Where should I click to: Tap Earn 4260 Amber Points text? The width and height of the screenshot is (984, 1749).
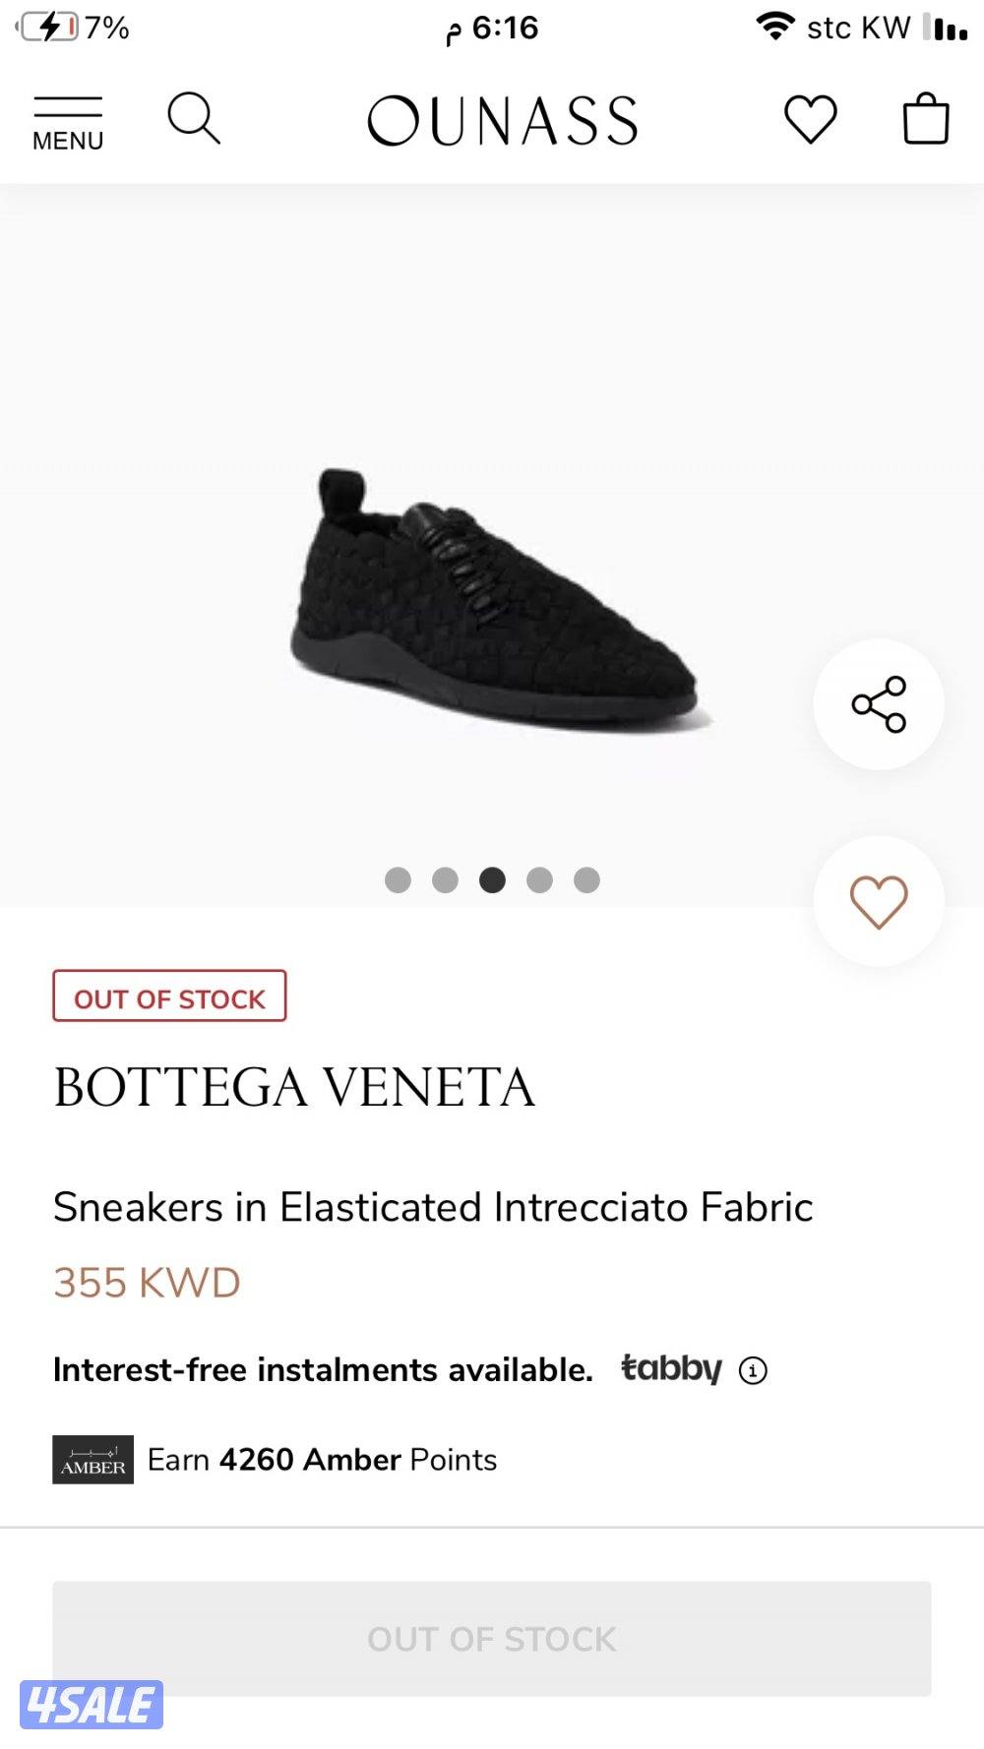pyautogui.click(x=322, y=1460)
